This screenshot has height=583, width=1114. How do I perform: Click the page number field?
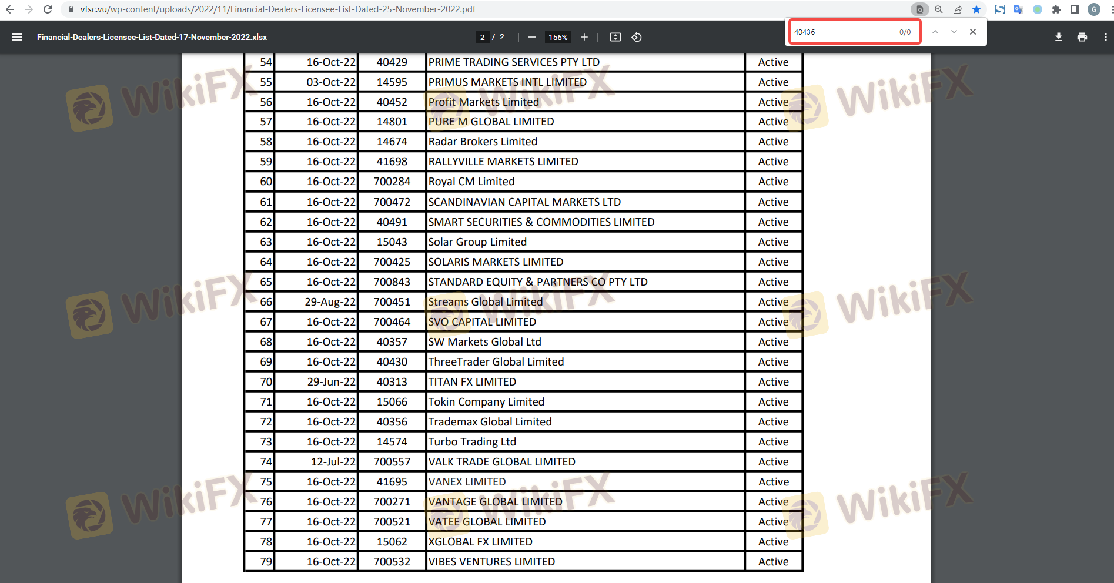482,37
